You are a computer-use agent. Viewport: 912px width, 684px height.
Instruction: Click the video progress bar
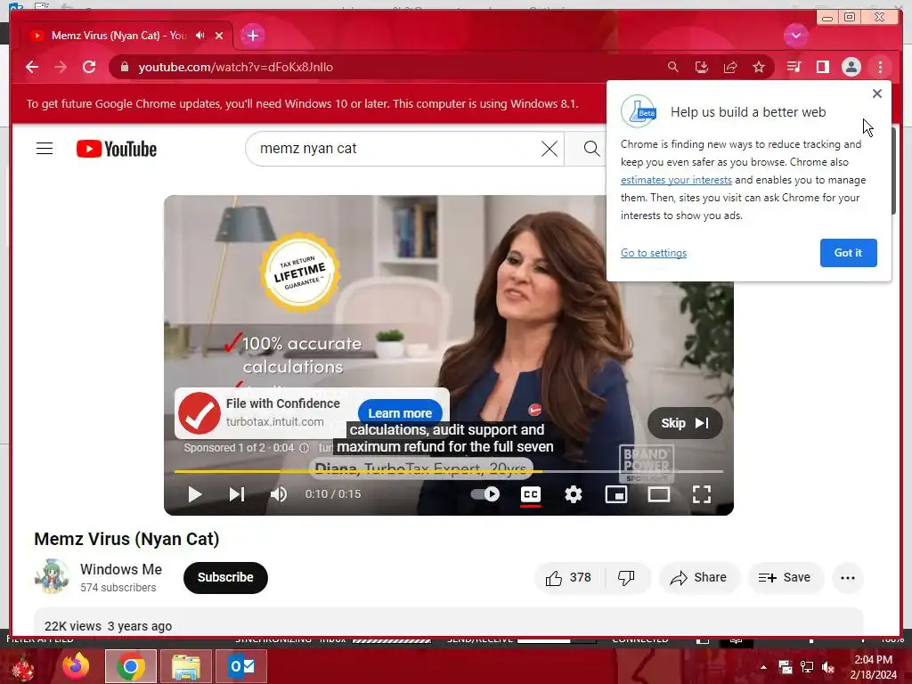click(x=449, y=471)
